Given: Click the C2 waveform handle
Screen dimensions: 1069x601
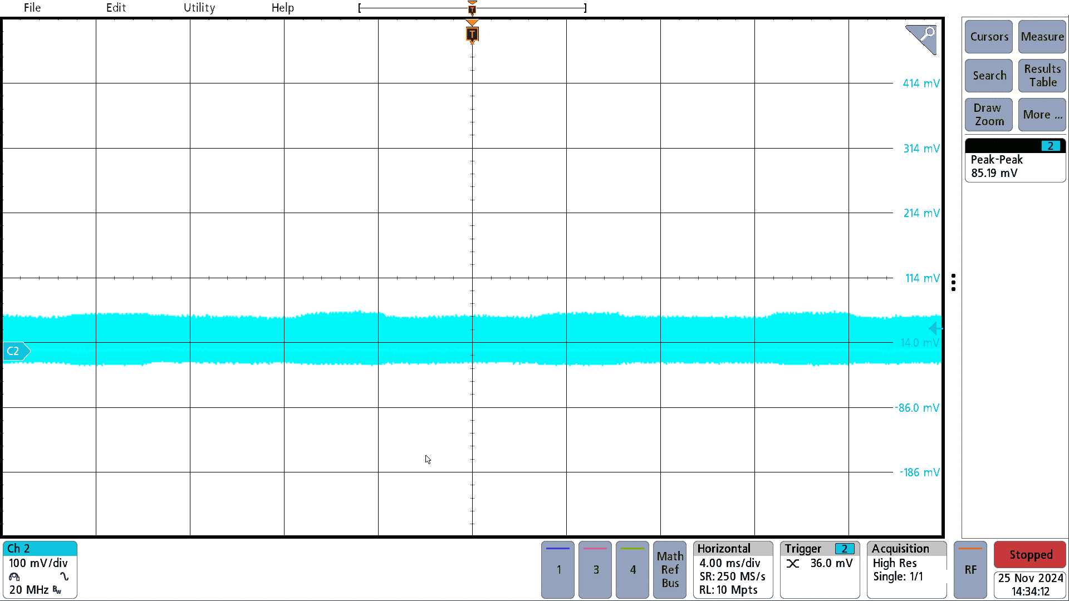Looking at the screenshot, I should point(17,351).
